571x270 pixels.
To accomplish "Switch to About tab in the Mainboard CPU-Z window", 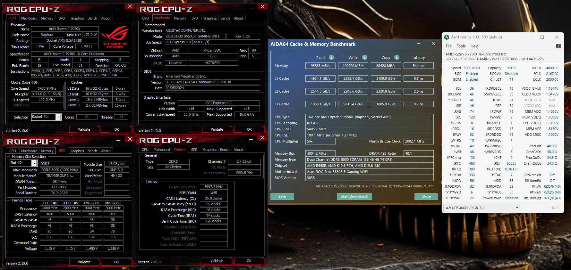I will 239,18.
